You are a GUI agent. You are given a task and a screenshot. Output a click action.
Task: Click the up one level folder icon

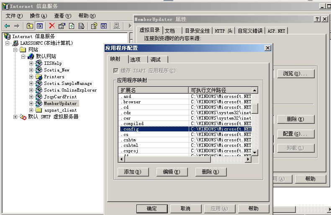point(30,26)
